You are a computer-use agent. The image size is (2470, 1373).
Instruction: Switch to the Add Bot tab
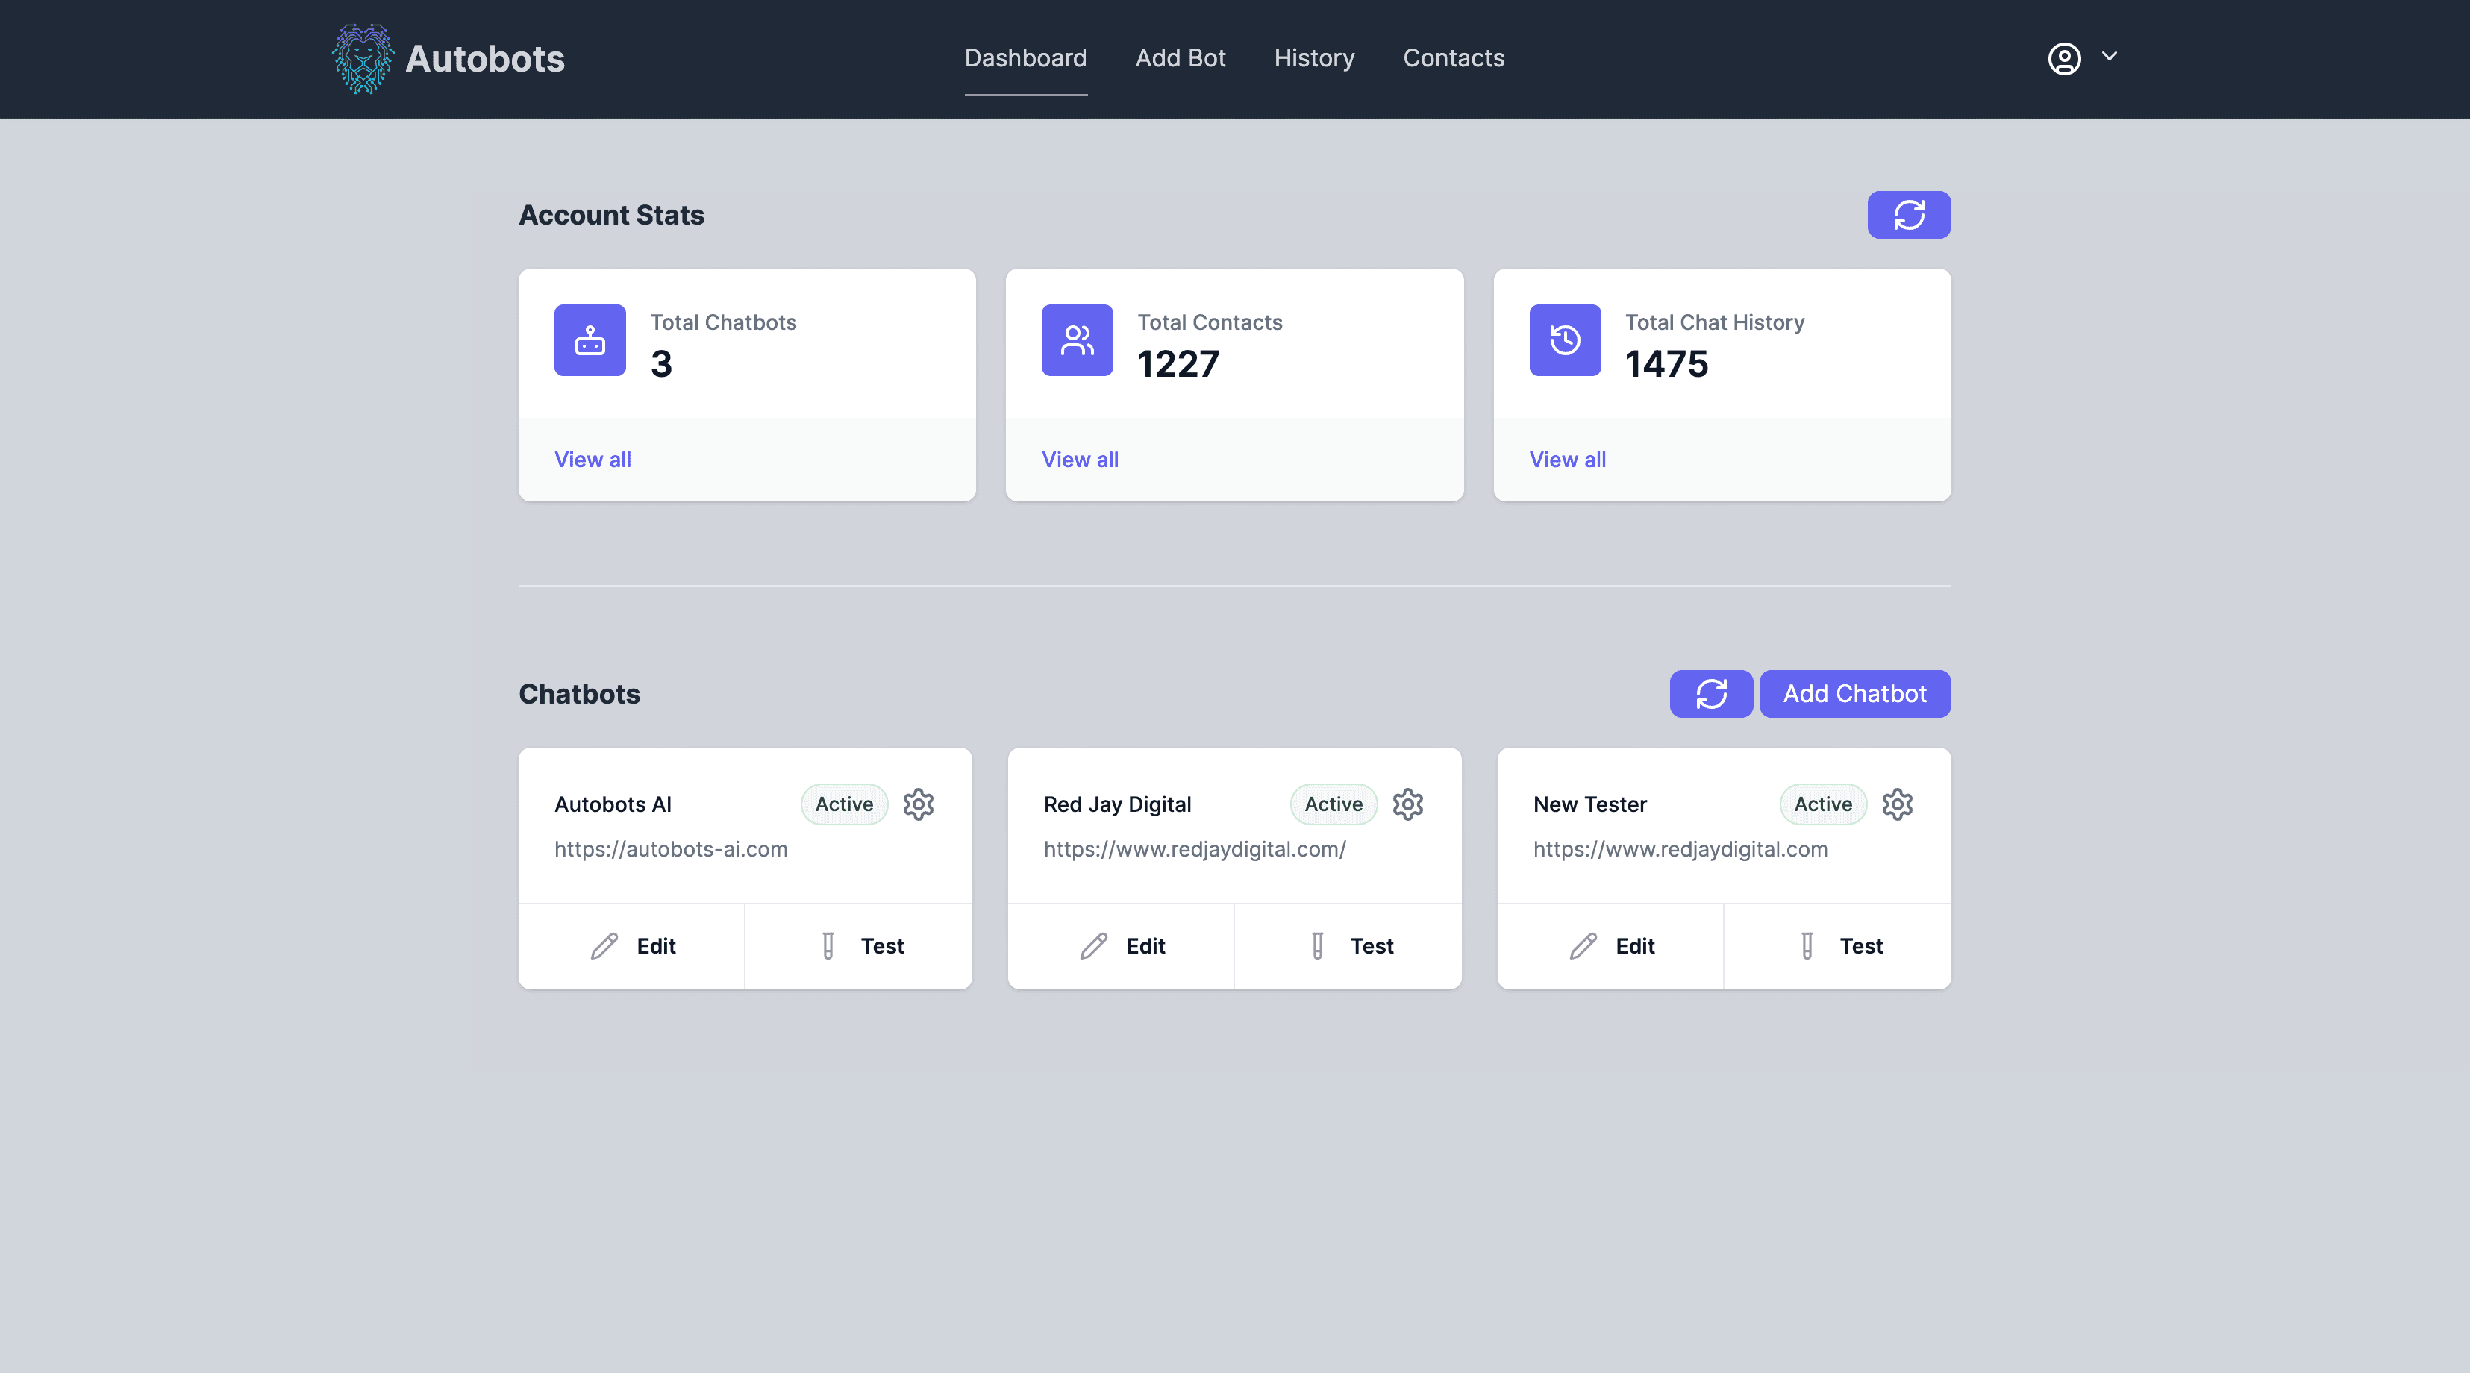click(x=1181, y=58)
